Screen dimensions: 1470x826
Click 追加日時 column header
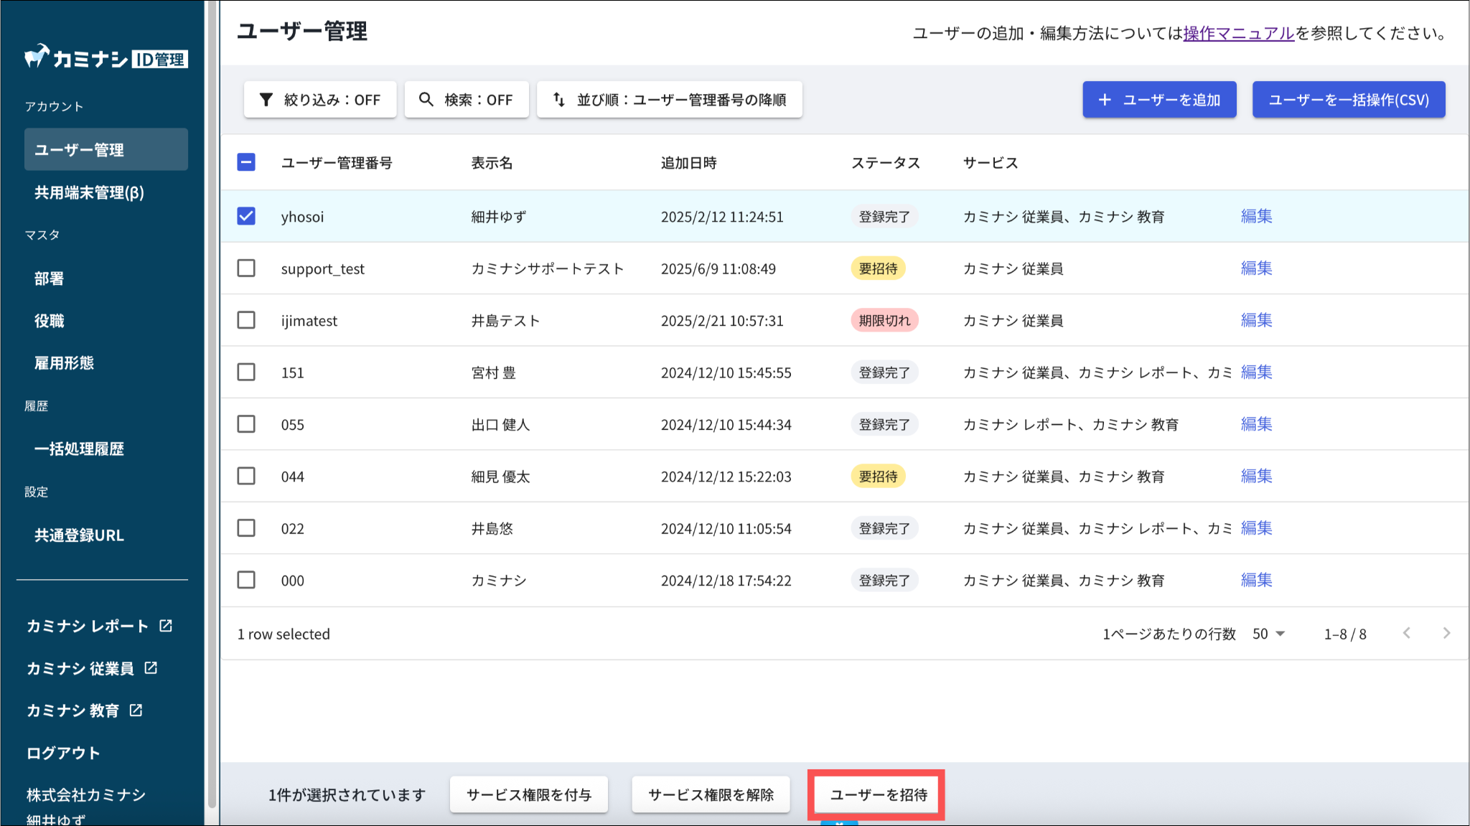tap(689, 163)
